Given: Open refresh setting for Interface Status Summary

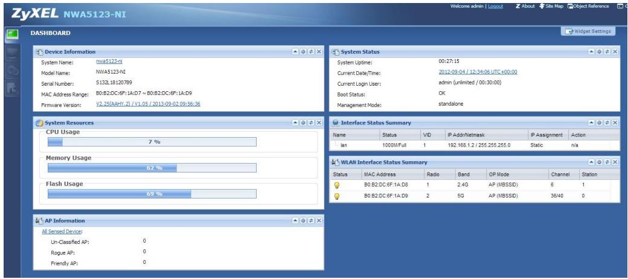Looking at the screenshot, I should tap(599, 123).
